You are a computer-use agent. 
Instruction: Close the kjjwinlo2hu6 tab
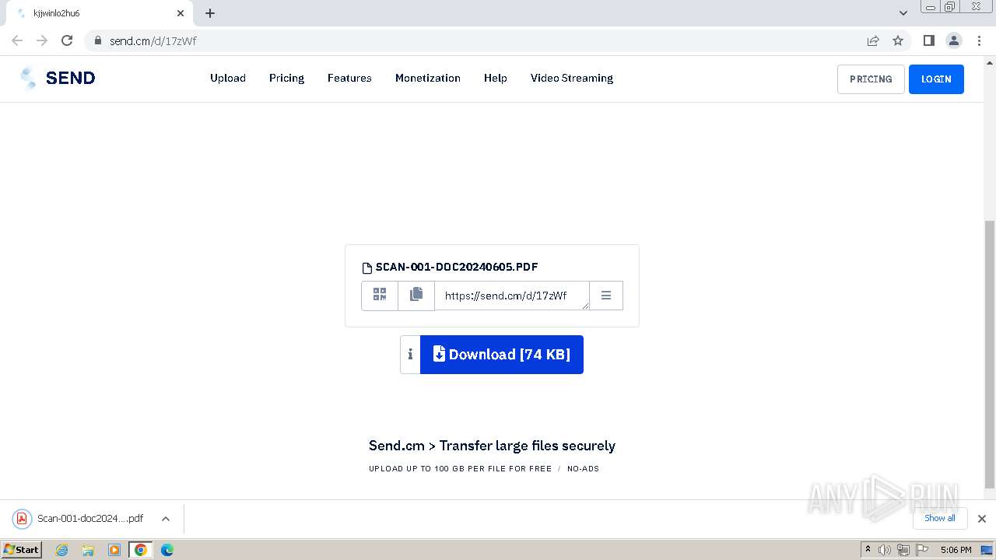click(181, 13)
